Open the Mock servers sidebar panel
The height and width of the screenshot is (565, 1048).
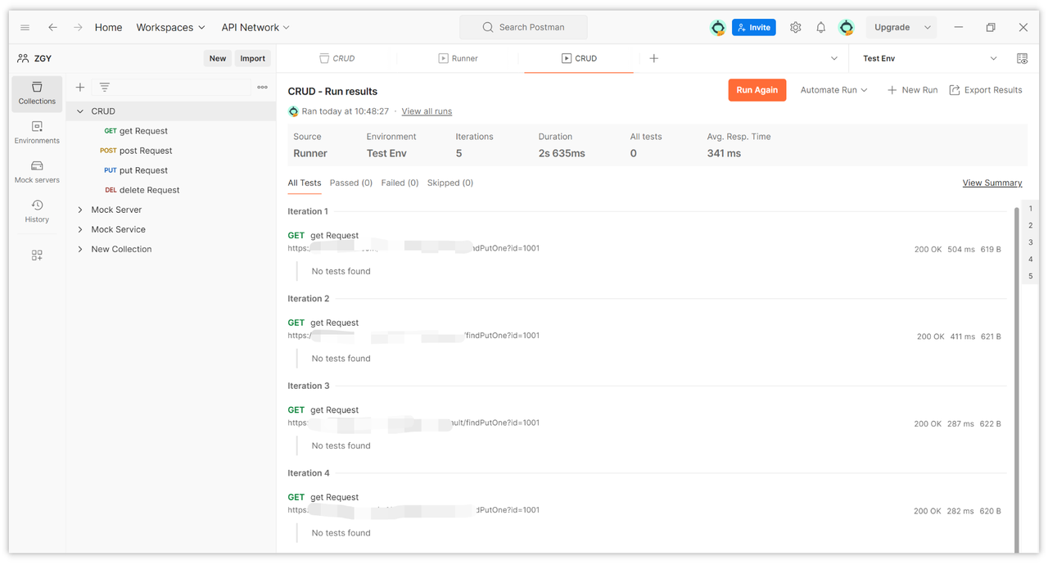[37, 172]
